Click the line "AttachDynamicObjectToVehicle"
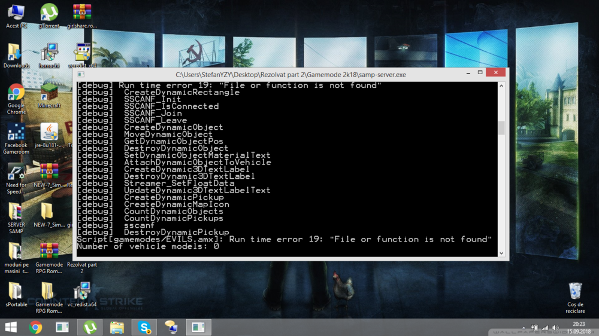 pyautogui.click(x=198, y=163)
